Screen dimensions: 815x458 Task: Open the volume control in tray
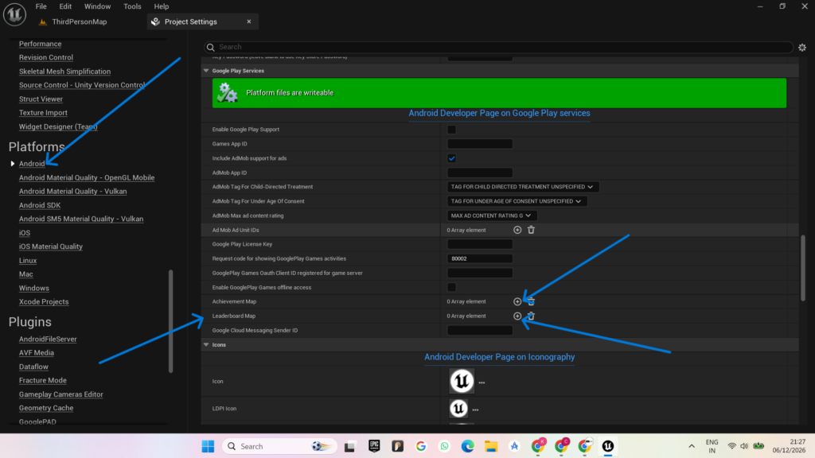point(744,446)
